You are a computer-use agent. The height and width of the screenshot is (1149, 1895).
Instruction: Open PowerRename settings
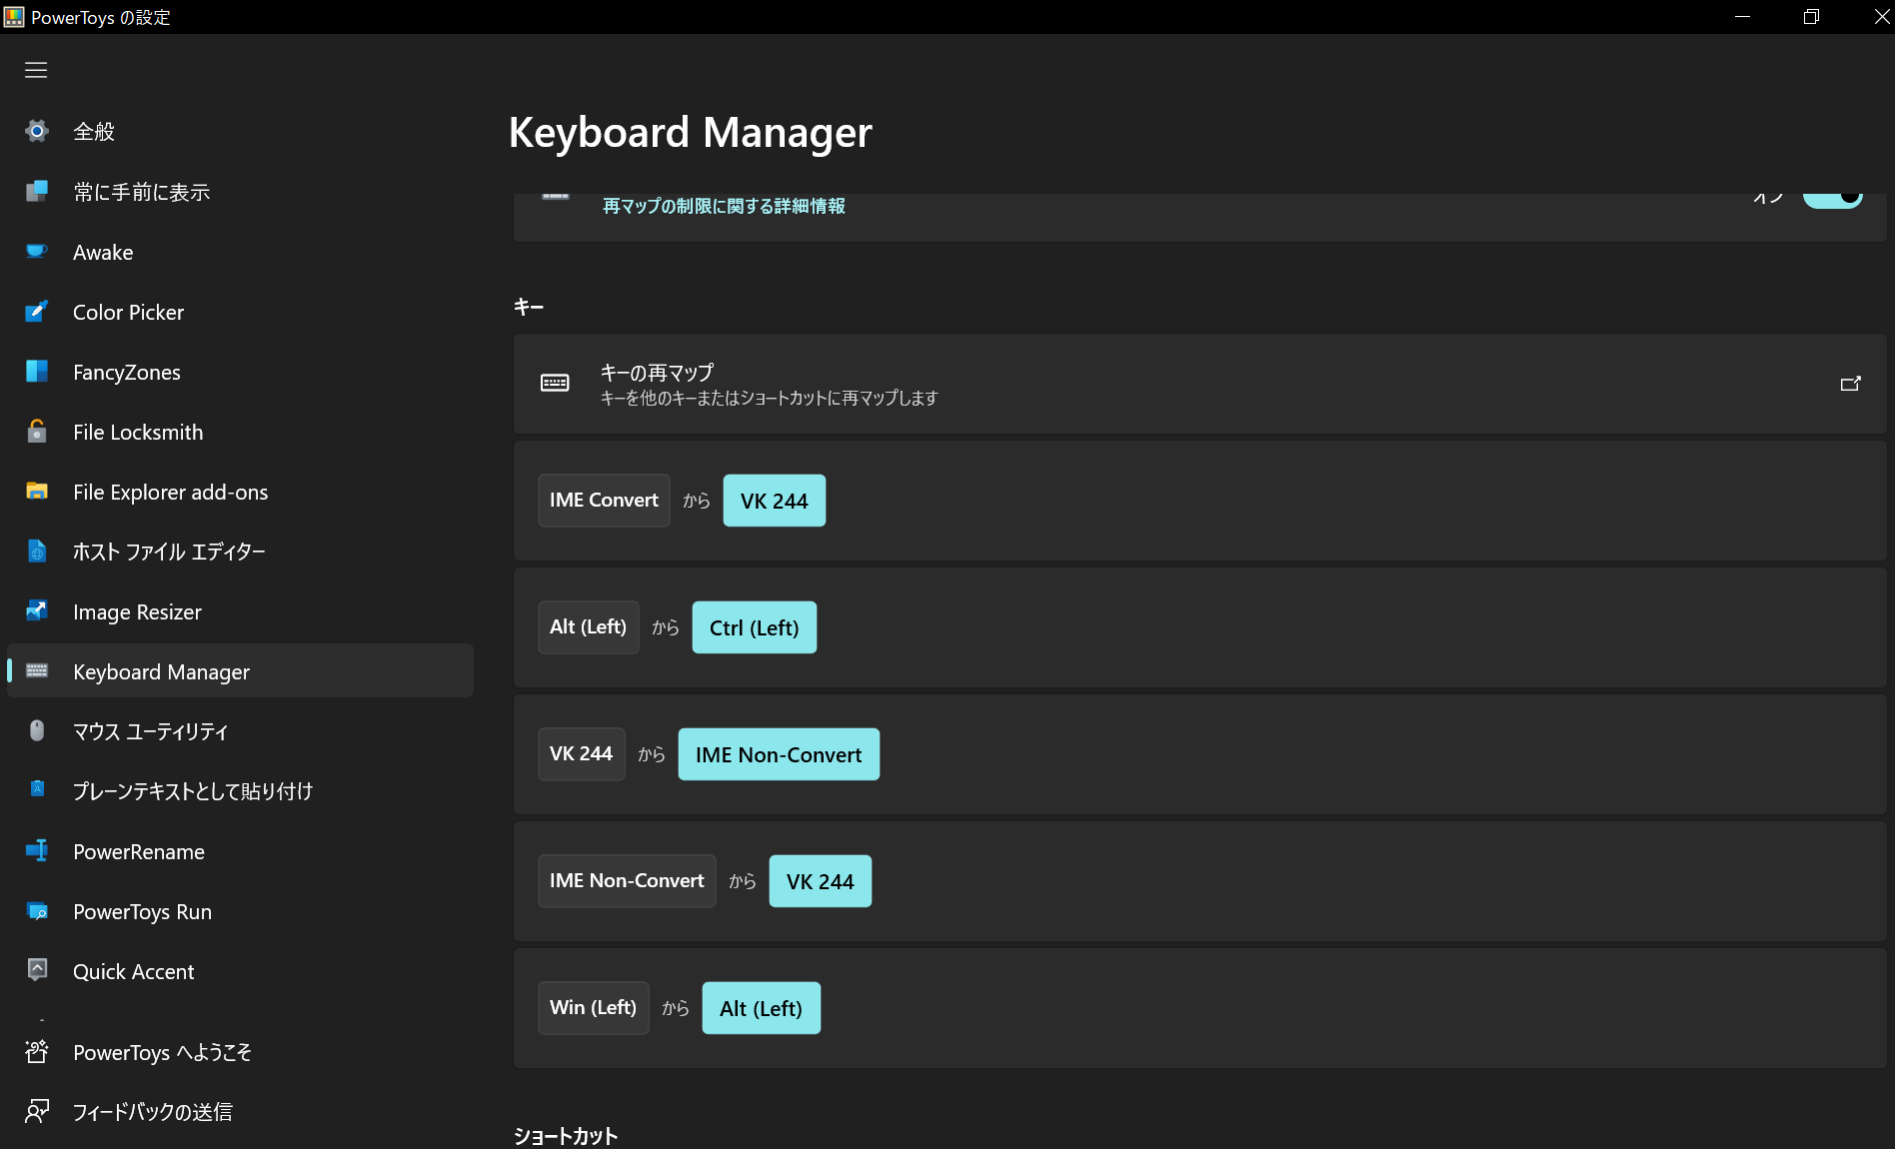point(240,851)
